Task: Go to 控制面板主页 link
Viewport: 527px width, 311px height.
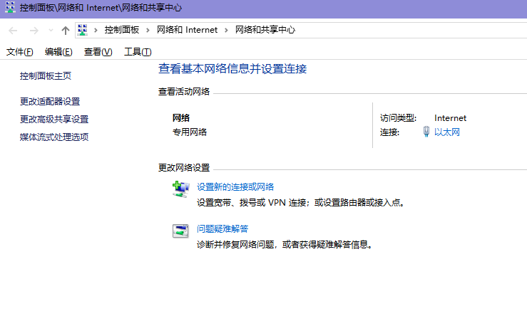Action: pyautogui.click(x=46, y=76)
